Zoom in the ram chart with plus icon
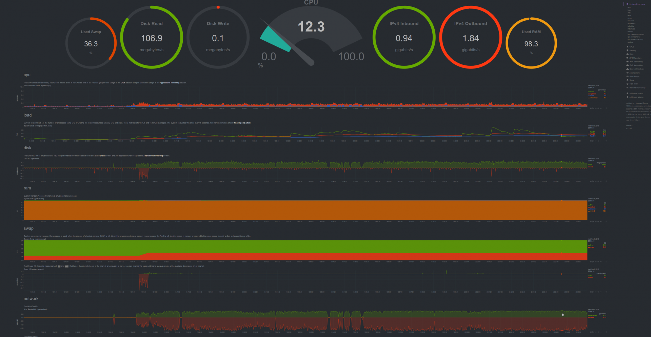 click(x=598, y=221)
